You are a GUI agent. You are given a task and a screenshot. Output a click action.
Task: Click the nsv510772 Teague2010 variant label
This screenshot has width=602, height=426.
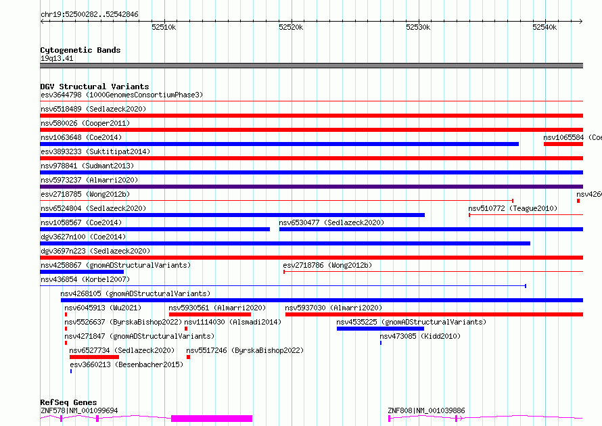coord(513,208)
